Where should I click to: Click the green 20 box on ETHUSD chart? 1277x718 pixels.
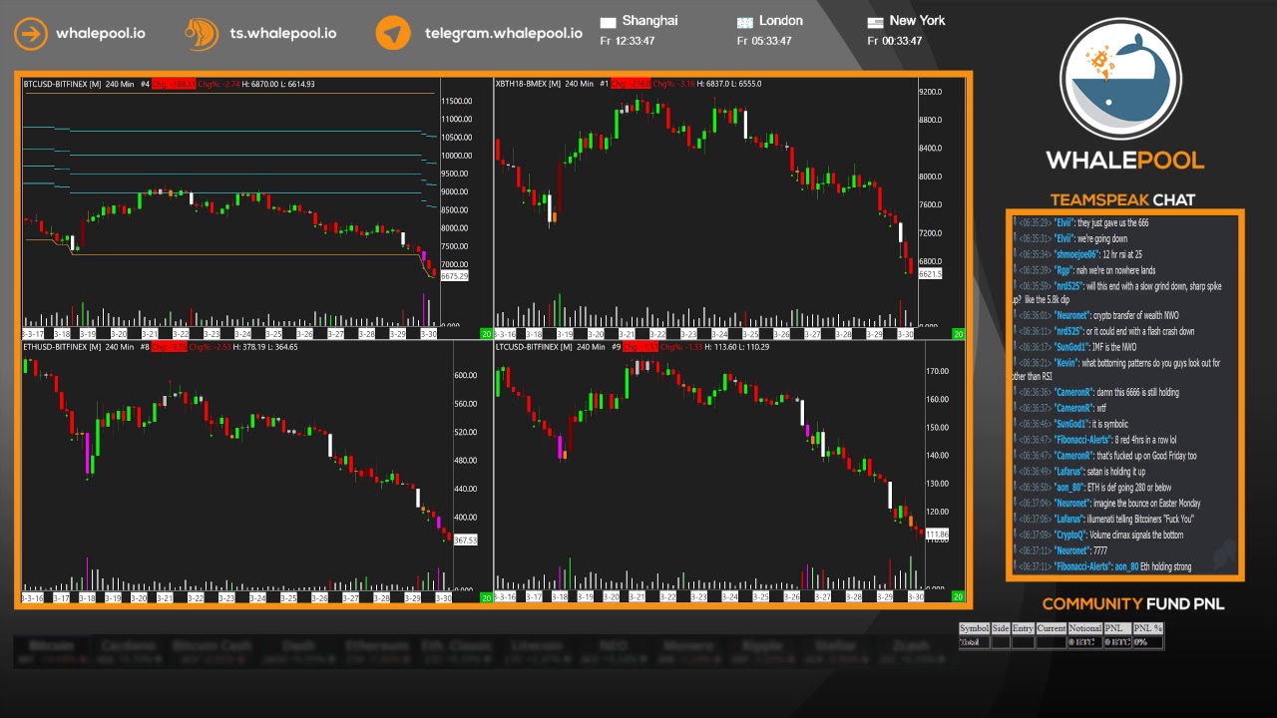[x=486, y=597]
